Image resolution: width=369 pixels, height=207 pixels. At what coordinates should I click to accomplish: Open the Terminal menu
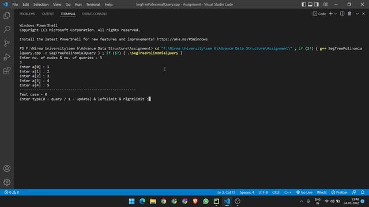coord(93,5)
